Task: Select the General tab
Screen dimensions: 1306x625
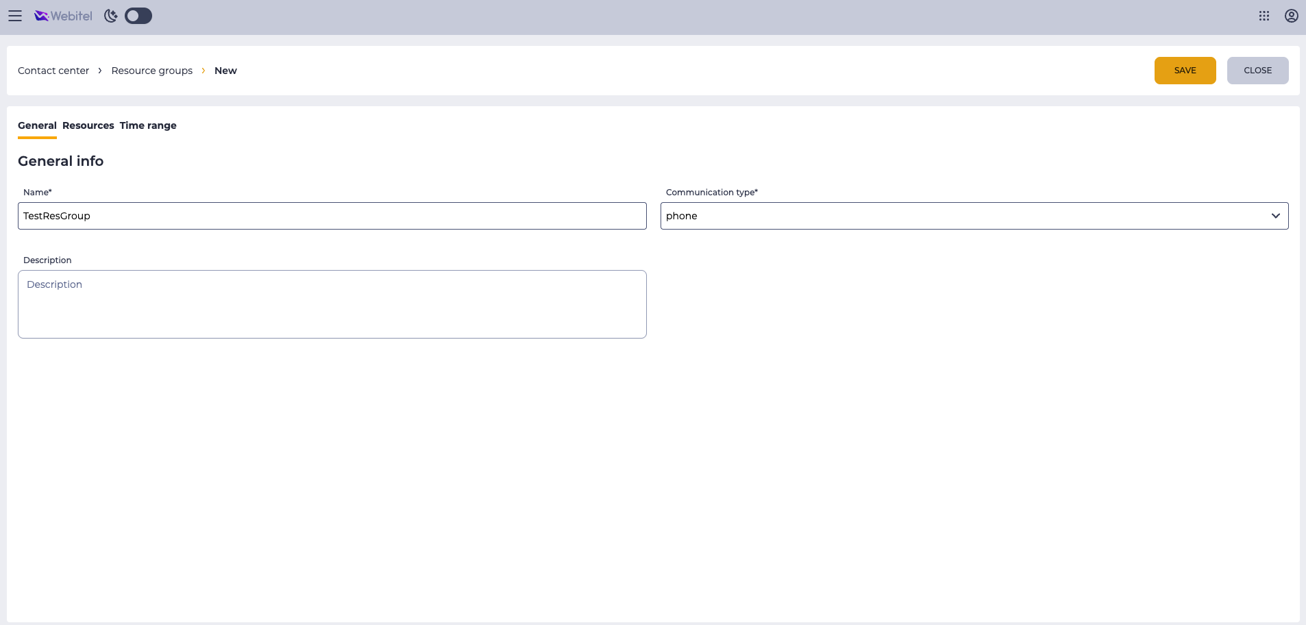Action: (37, 125)
